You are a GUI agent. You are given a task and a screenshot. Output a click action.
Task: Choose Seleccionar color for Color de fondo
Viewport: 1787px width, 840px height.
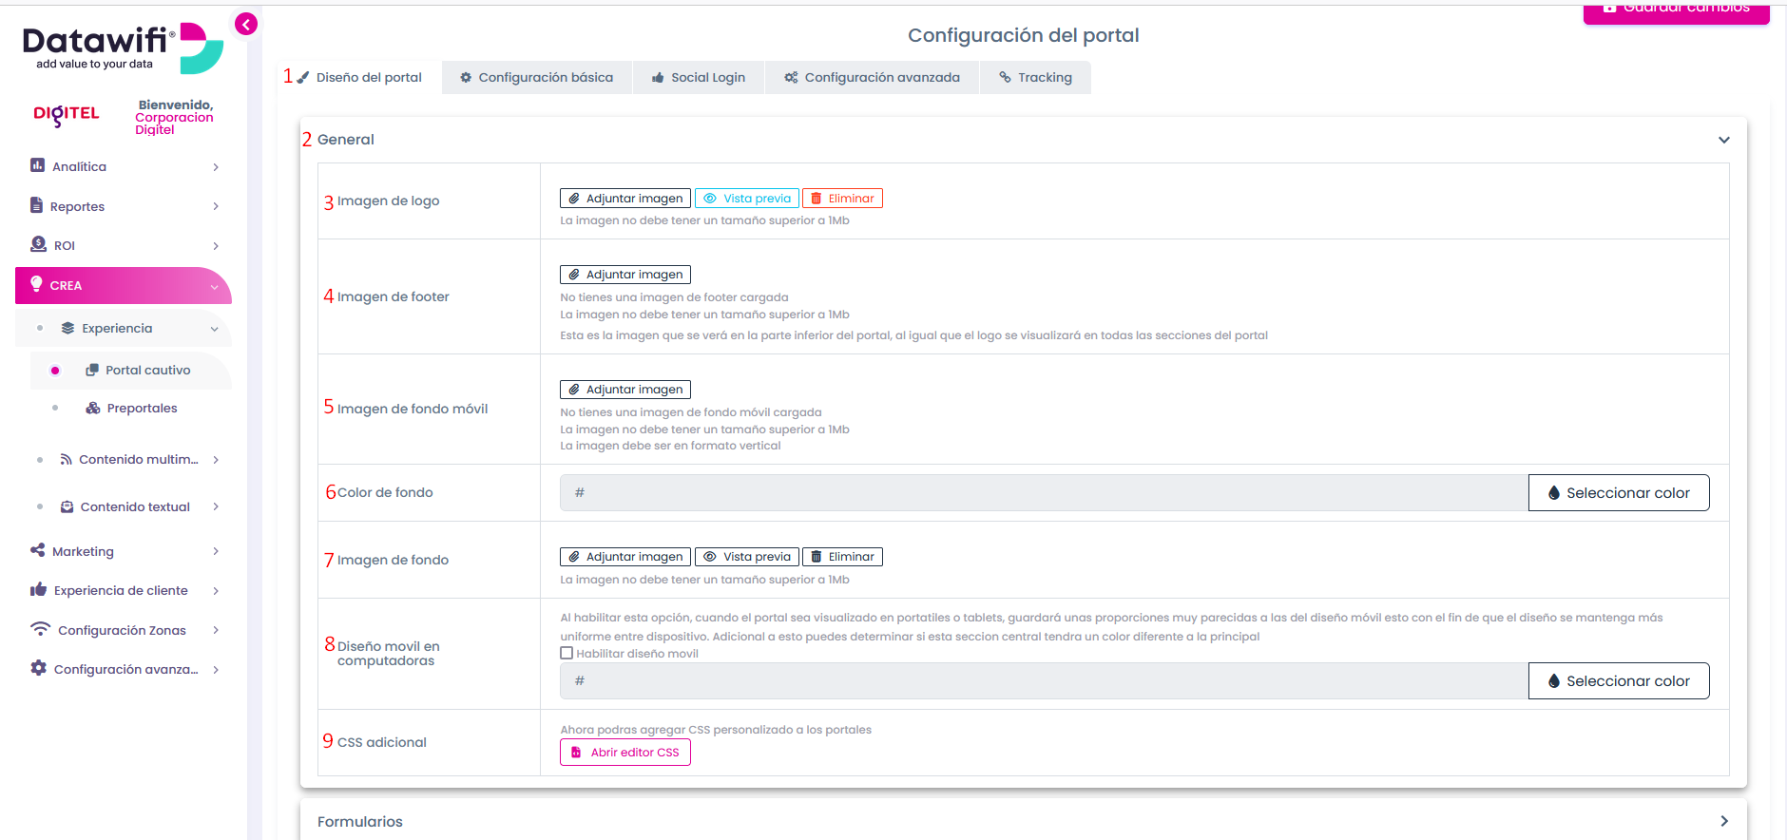pos(1619,493)
